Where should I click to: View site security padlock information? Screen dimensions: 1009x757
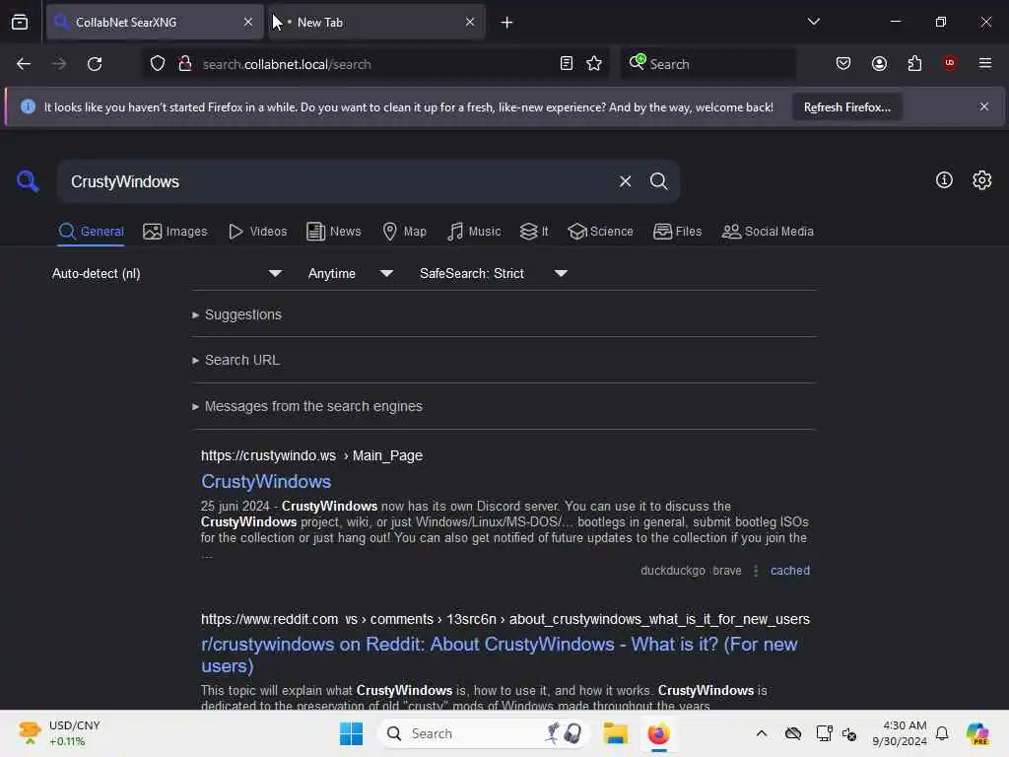point(184,64)
